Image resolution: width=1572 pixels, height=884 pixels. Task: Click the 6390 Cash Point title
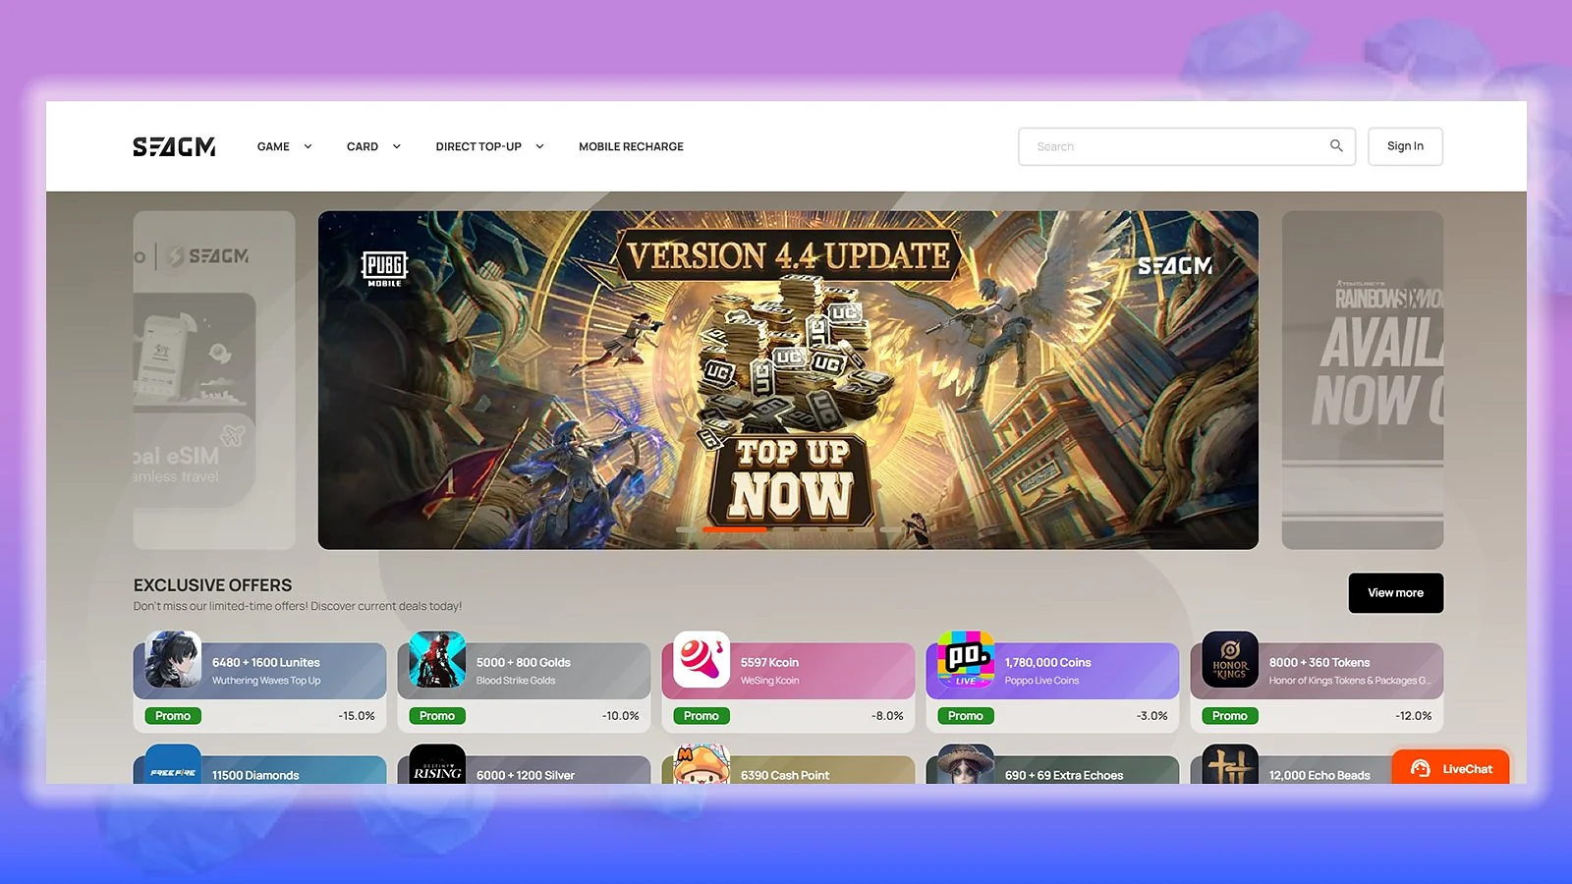[x=785, y=775]
